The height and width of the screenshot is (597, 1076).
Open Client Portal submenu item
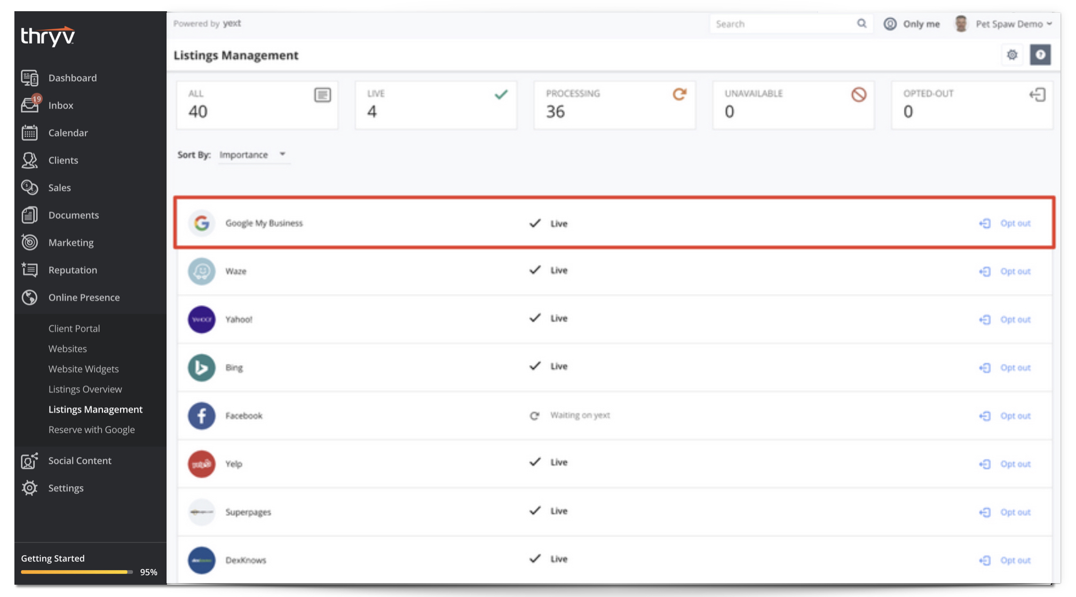click(74, 328)
